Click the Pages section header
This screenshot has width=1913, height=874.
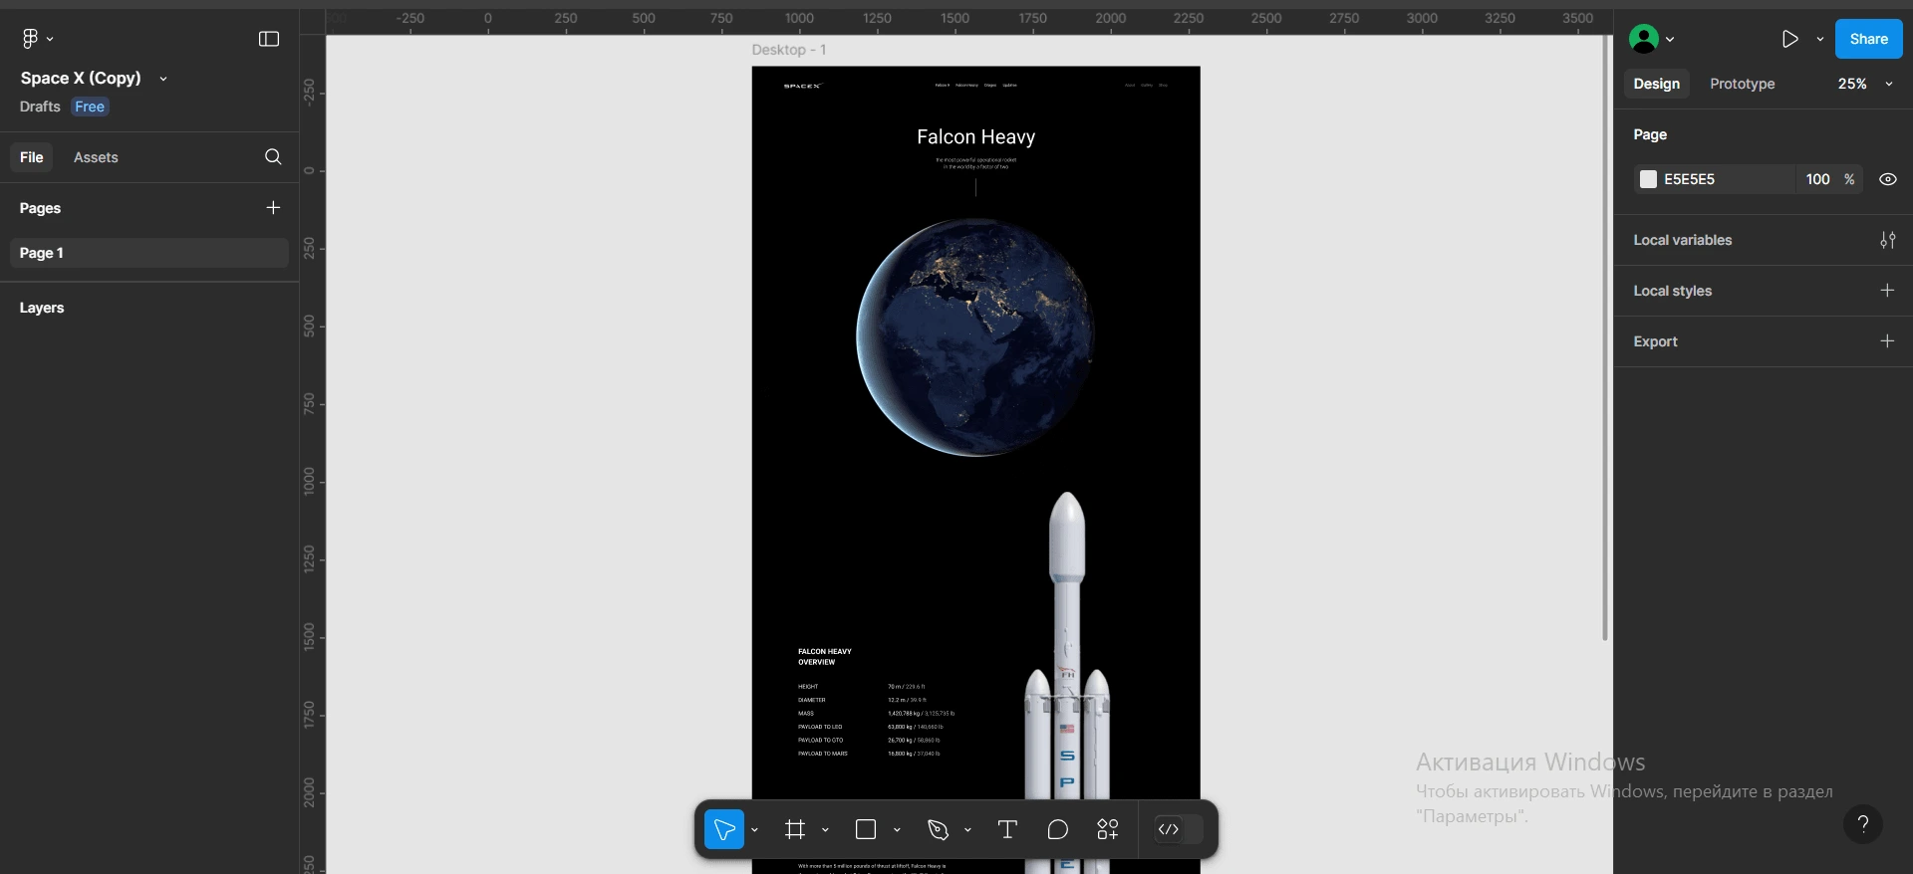click(x=40, y=208)
